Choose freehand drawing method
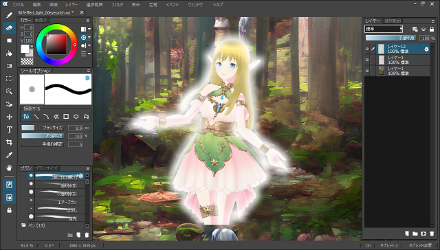This screenshot has height=250, width=440. [26, 116]
